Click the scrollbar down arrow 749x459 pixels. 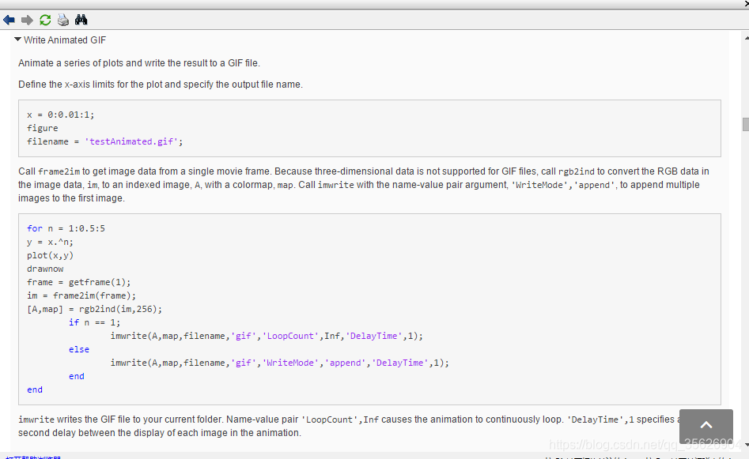[746, 445]
